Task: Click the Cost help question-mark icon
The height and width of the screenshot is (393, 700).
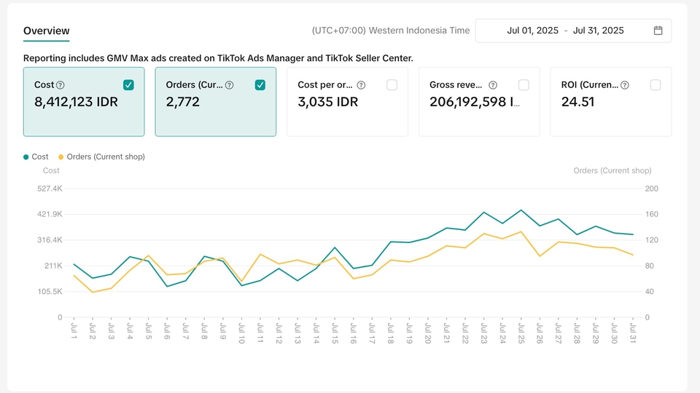Action: (x=61, y=85)
